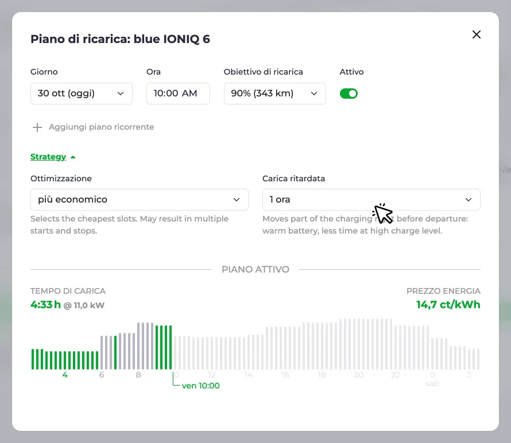This screenshot has height=443, width=511.
Task: Click the 10:00 AM time field
Action: point(178,94)
